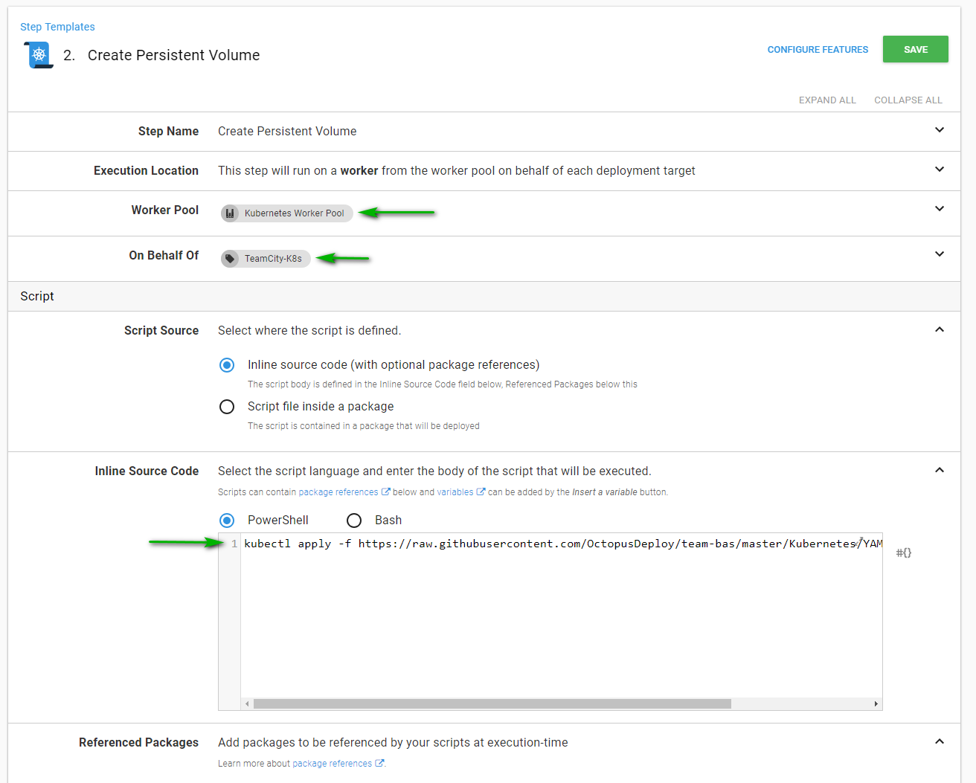
Task: Click the Kubernetes step icon beside title
Action: click(39, 55)
